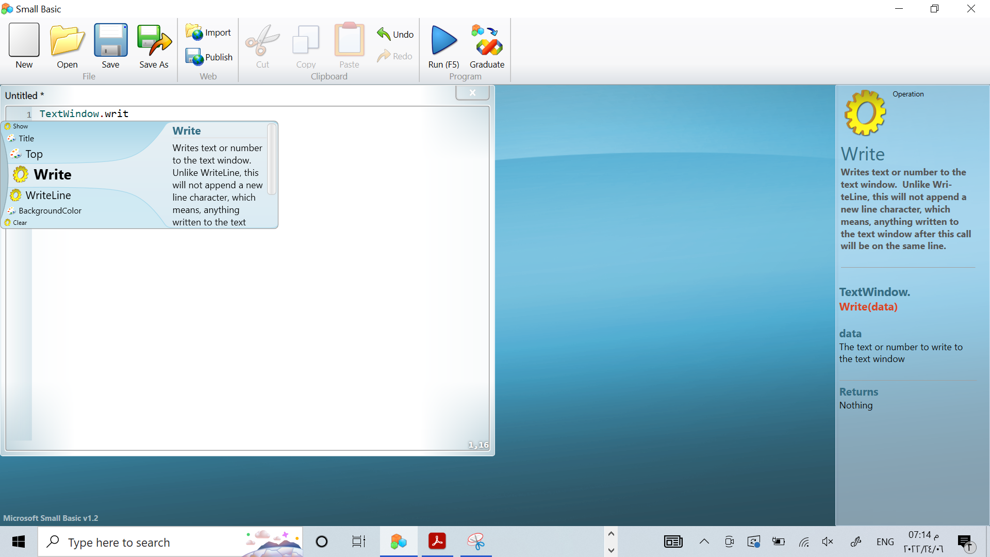990x557 pixels.
Task: Switch the ENG input language indicator
Action: point(885,542)
